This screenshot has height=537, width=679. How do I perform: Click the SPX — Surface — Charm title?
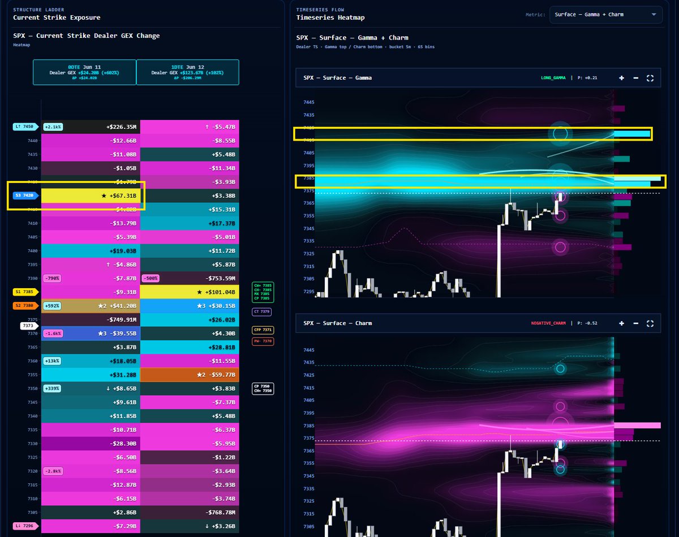[x=338, y=323]
